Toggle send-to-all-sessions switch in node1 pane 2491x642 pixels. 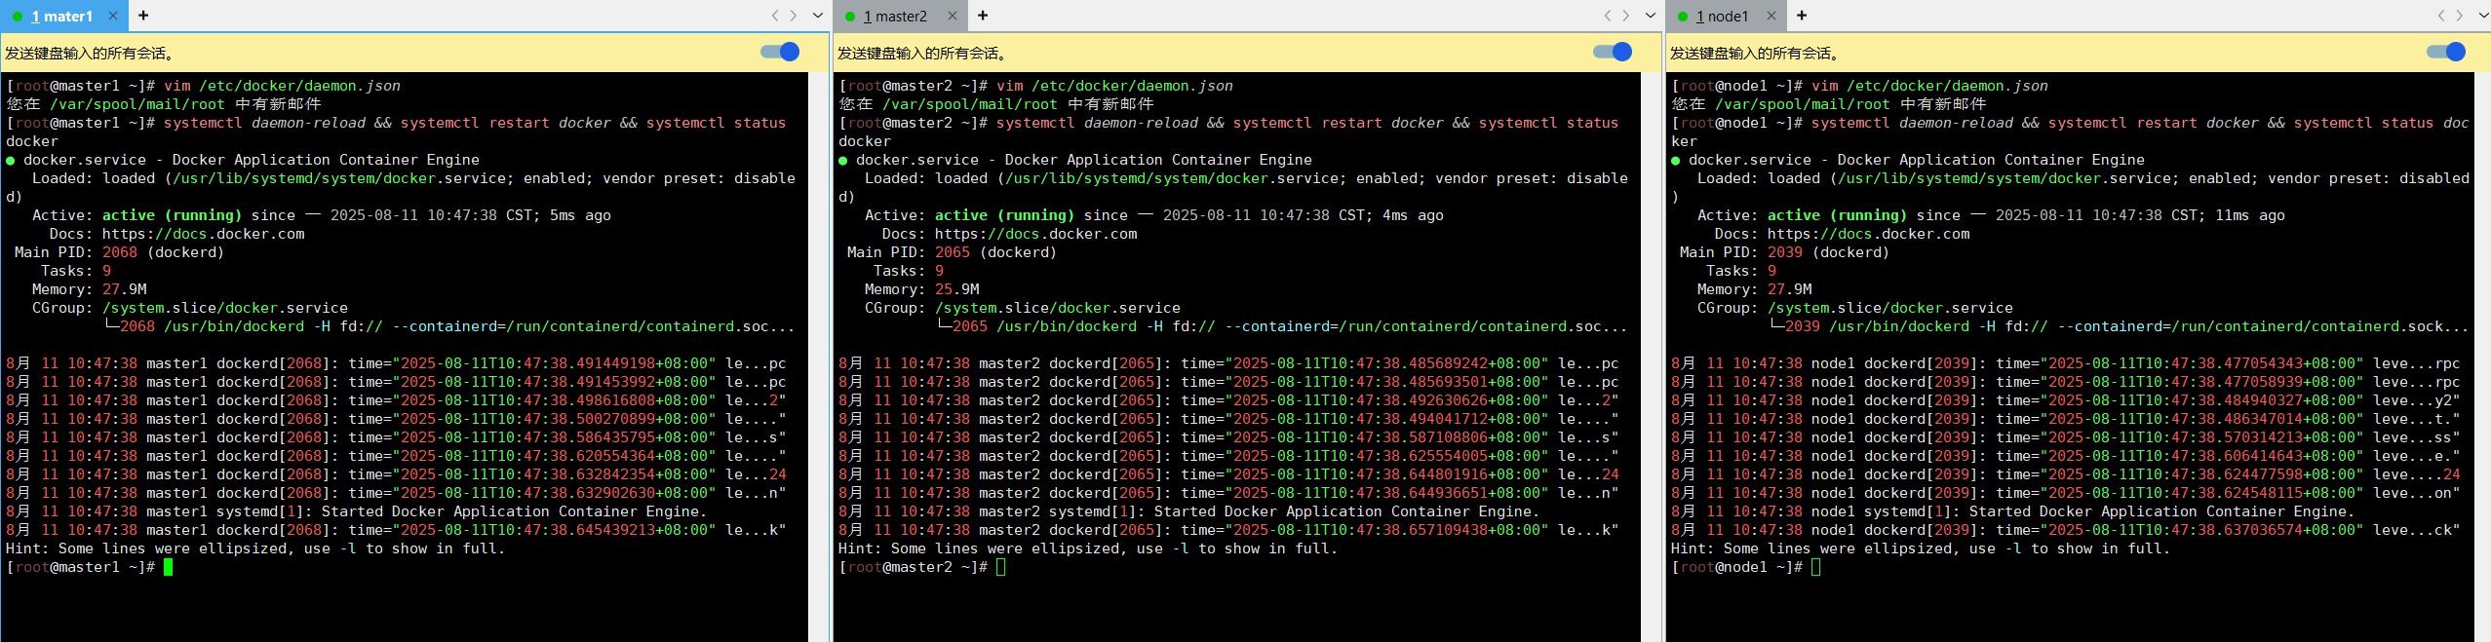(2446, 52)
